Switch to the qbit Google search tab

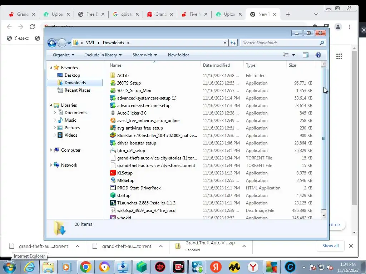pyautogui.click(x=125, y=14)
